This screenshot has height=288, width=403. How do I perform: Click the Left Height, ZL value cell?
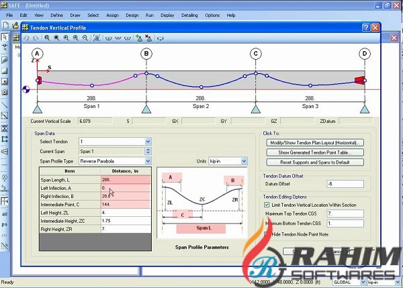126,212
